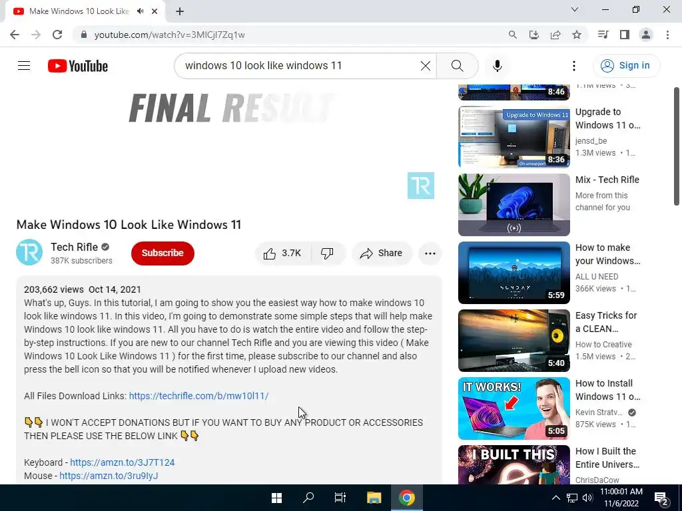Screen dimensions: 682x511
Task: Open Mix - Tech Rifle playlist thumbnail
Action: point(513,205)
